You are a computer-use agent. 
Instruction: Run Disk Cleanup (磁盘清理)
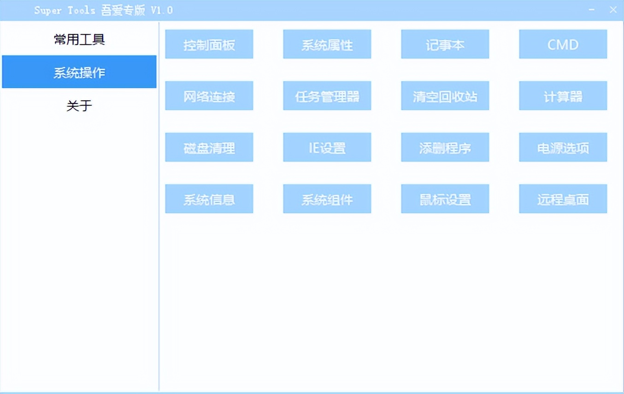pos(209,147)
